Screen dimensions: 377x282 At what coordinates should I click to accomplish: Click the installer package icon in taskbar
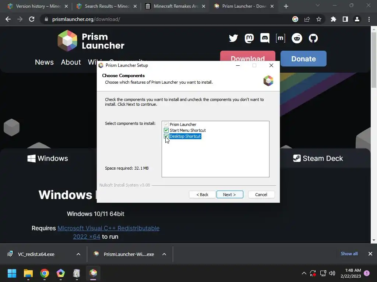(x=77, y=273)
